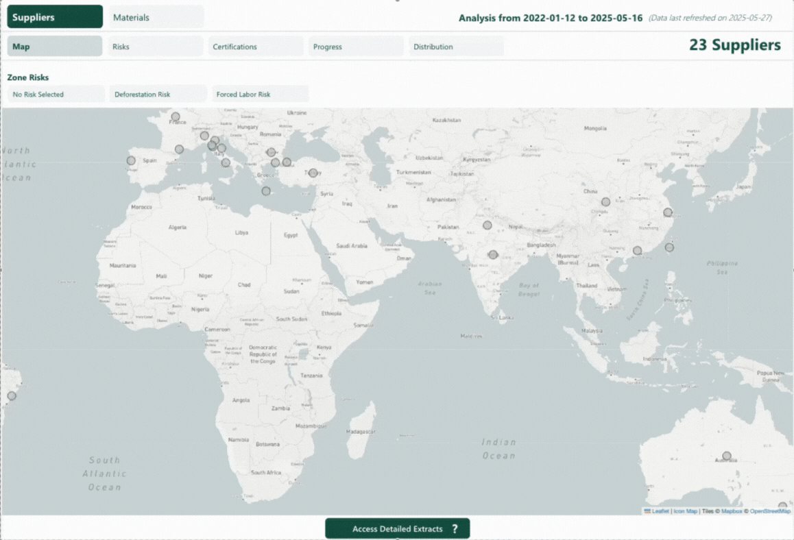Go to the Progress tab

pyautogui.click(x=357, y=47)
